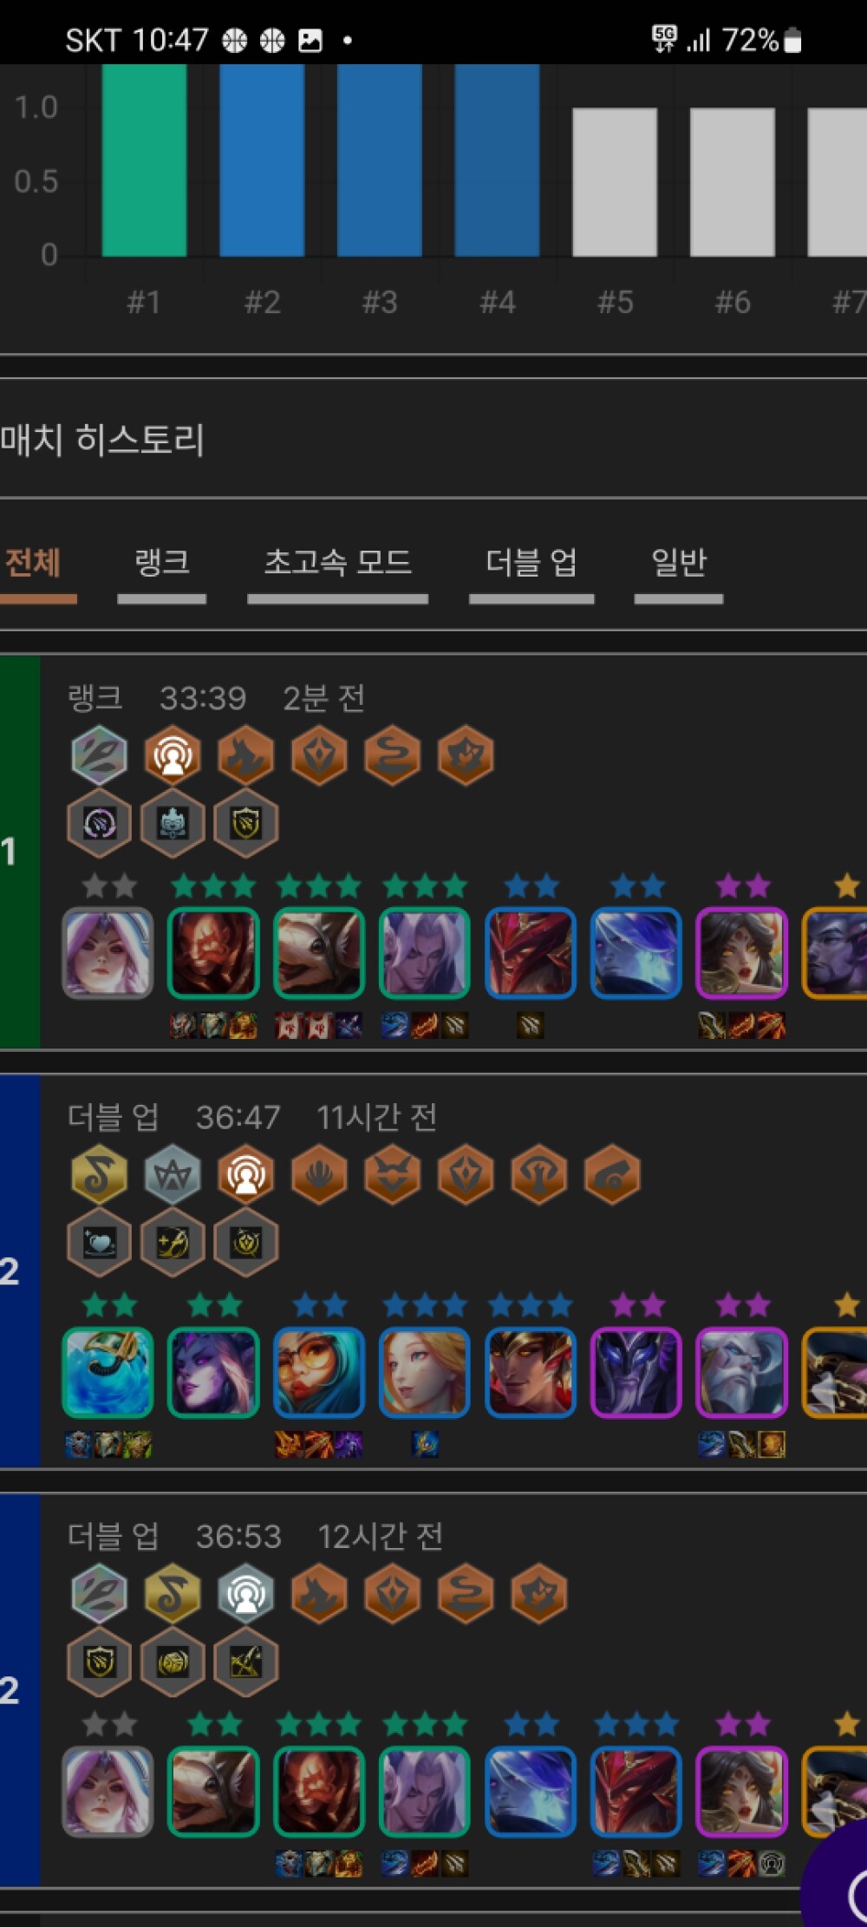This screenshot has height=1927, width=867.
Task: Tap the blue #3 placement bar
Action: [x=380, y=160]
